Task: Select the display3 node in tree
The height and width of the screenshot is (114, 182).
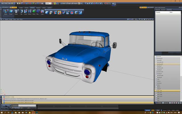Action: (159, 74)
